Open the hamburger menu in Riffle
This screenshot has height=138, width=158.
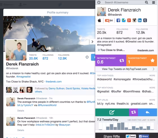pos(153,3)
